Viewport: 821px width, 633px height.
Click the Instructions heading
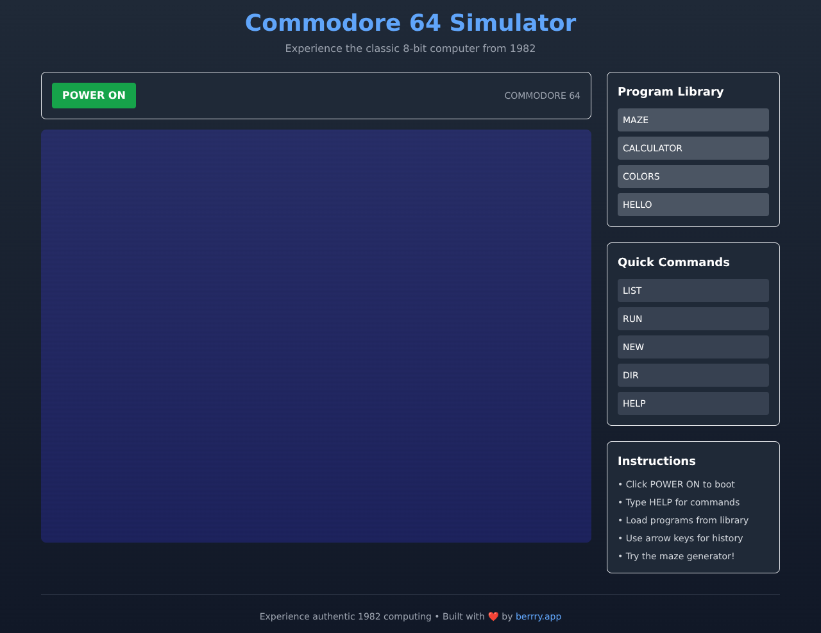[x=656, y=460]
